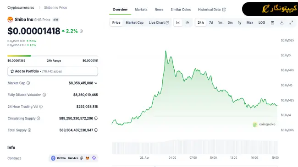Download the chart data

pos(281,22)
